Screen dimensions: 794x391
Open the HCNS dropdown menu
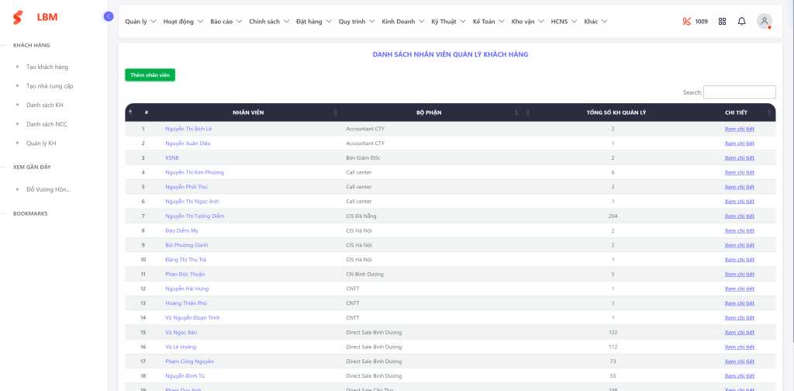(x=564, y=22)
